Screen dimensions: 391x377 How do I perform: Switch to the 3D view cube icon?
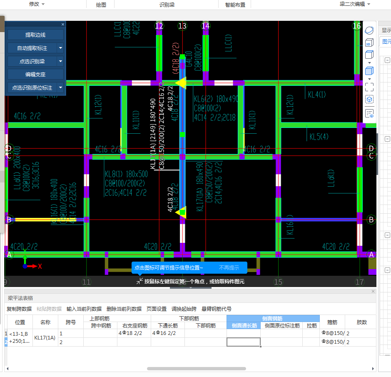369,42
